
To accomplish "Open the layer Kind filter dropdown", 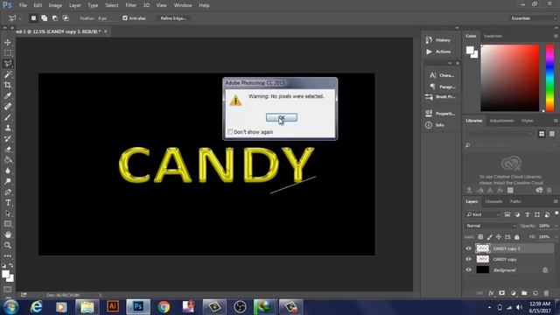I will pyautogui.click(x=483, y=214).
